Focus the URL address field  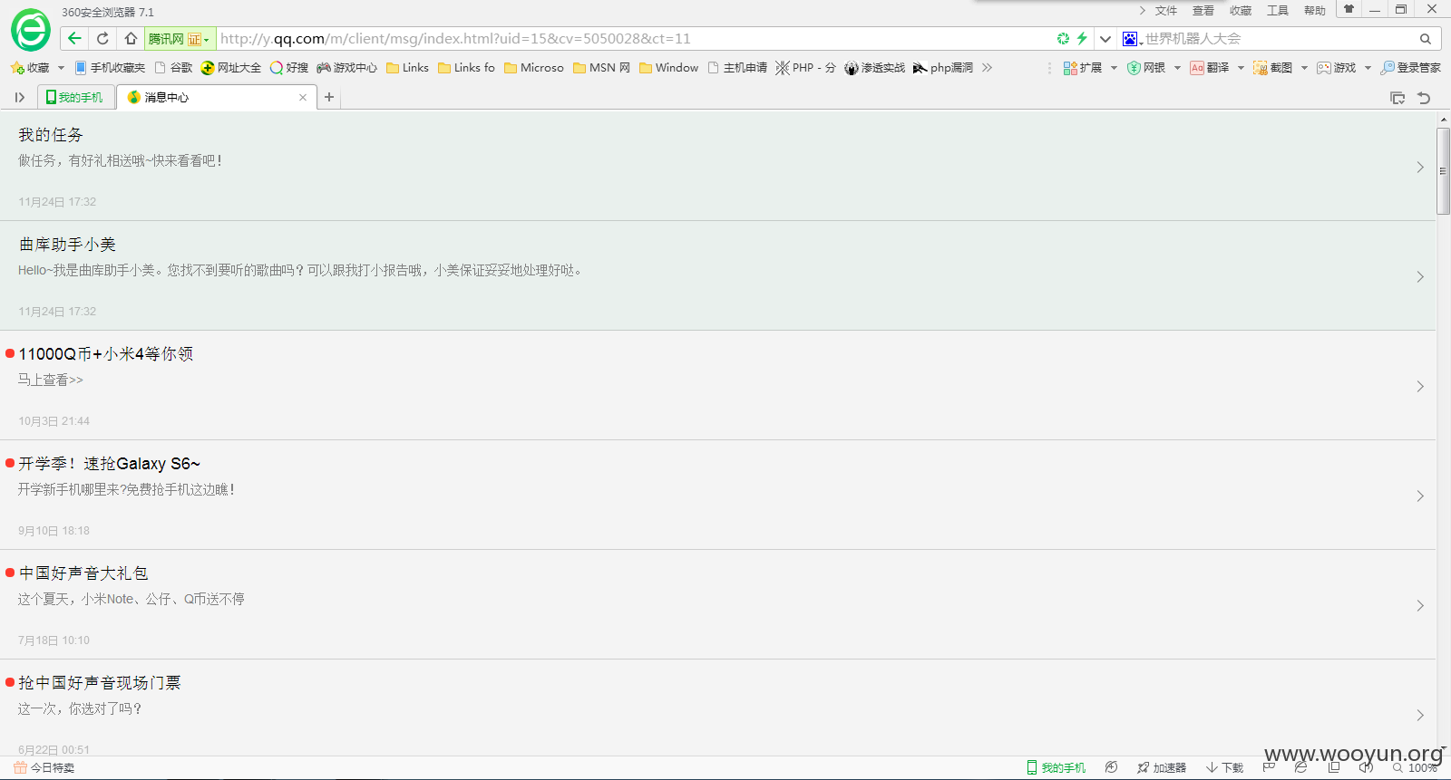click(x=635, y=39)
